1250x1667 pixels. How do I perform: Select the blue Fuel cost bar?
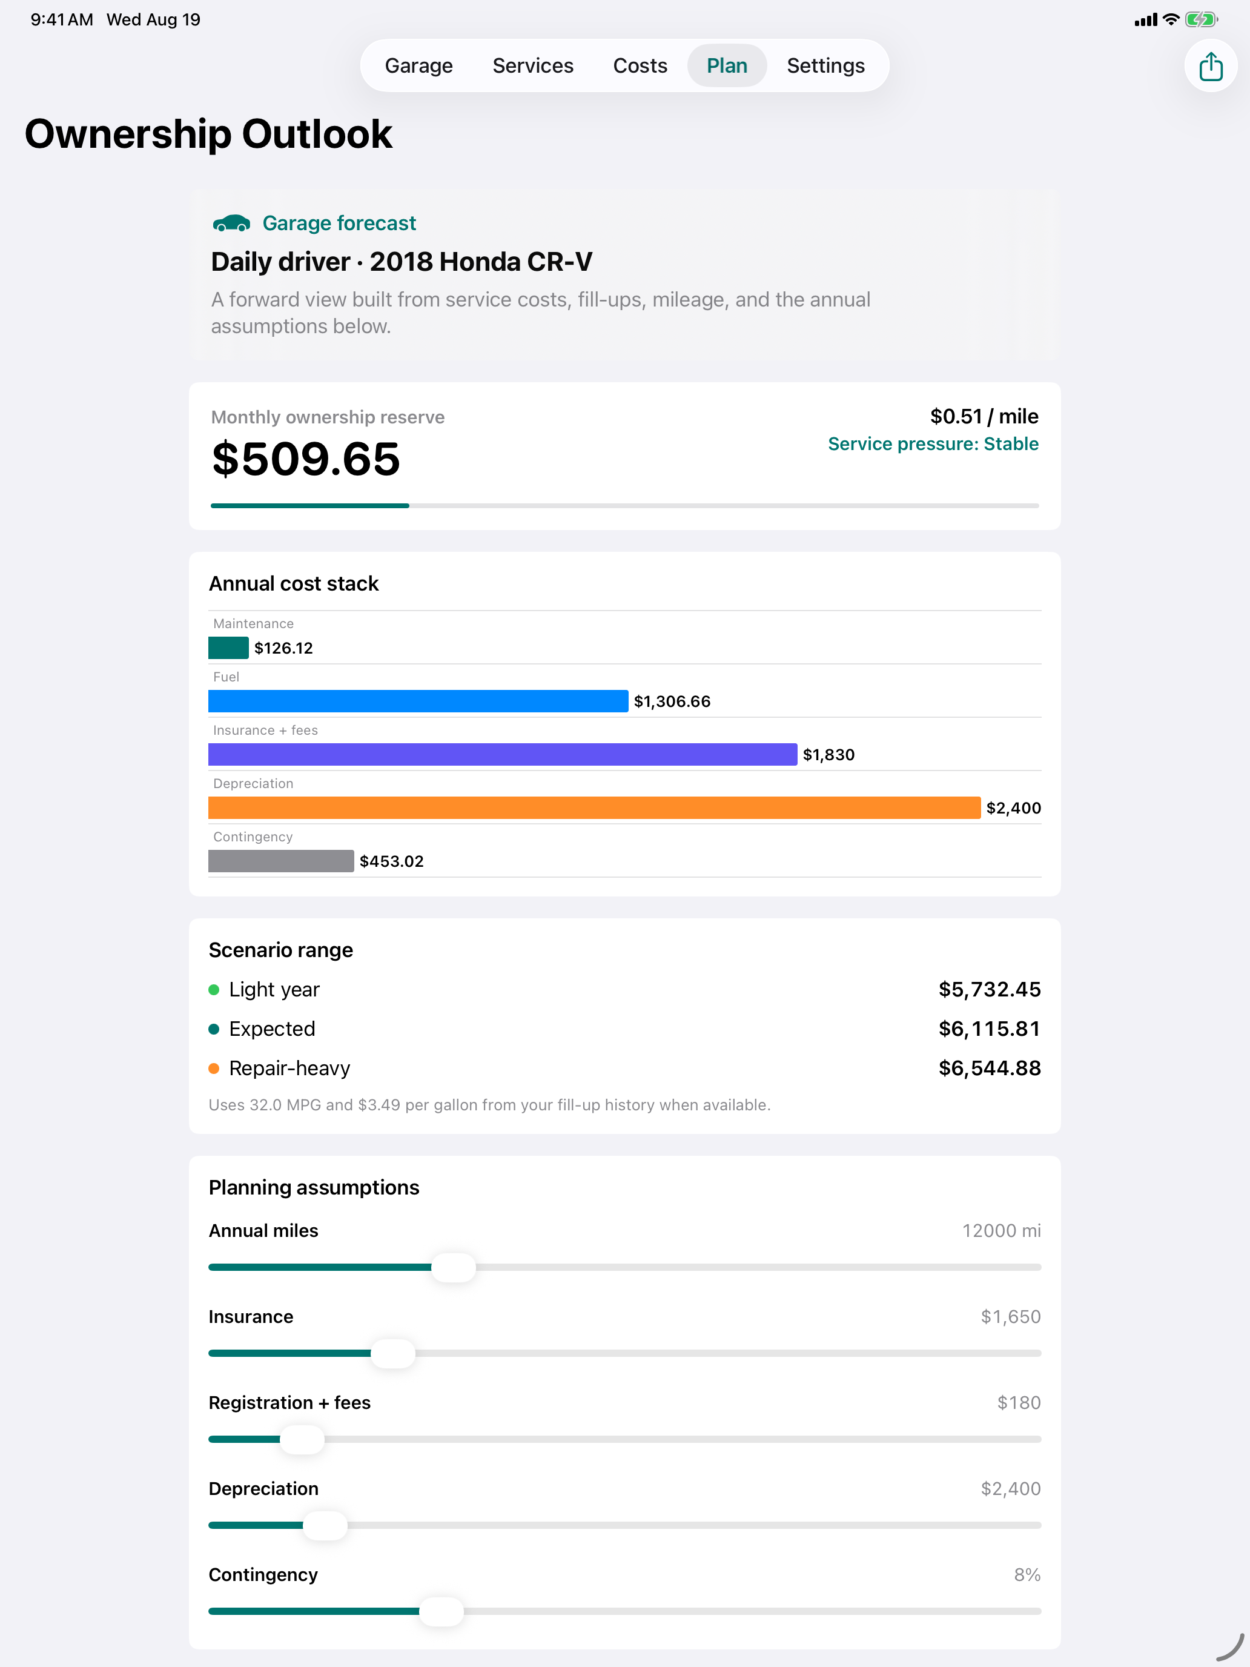coord(418,701)
